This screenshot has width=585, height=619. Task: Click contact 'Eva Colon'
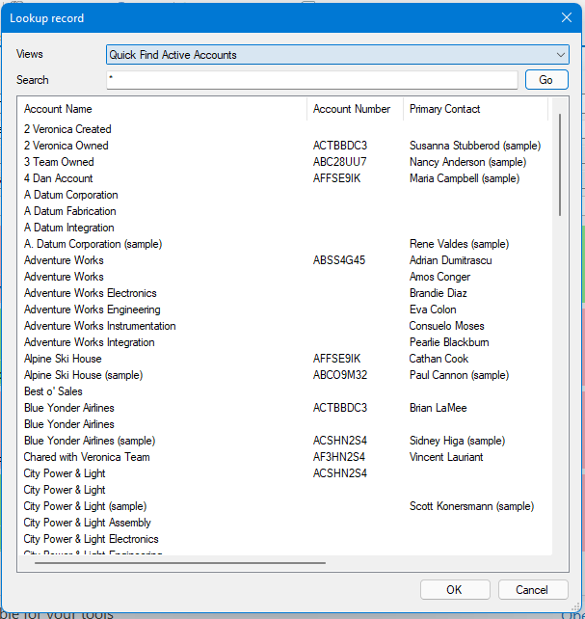click(x=433, y=309)
